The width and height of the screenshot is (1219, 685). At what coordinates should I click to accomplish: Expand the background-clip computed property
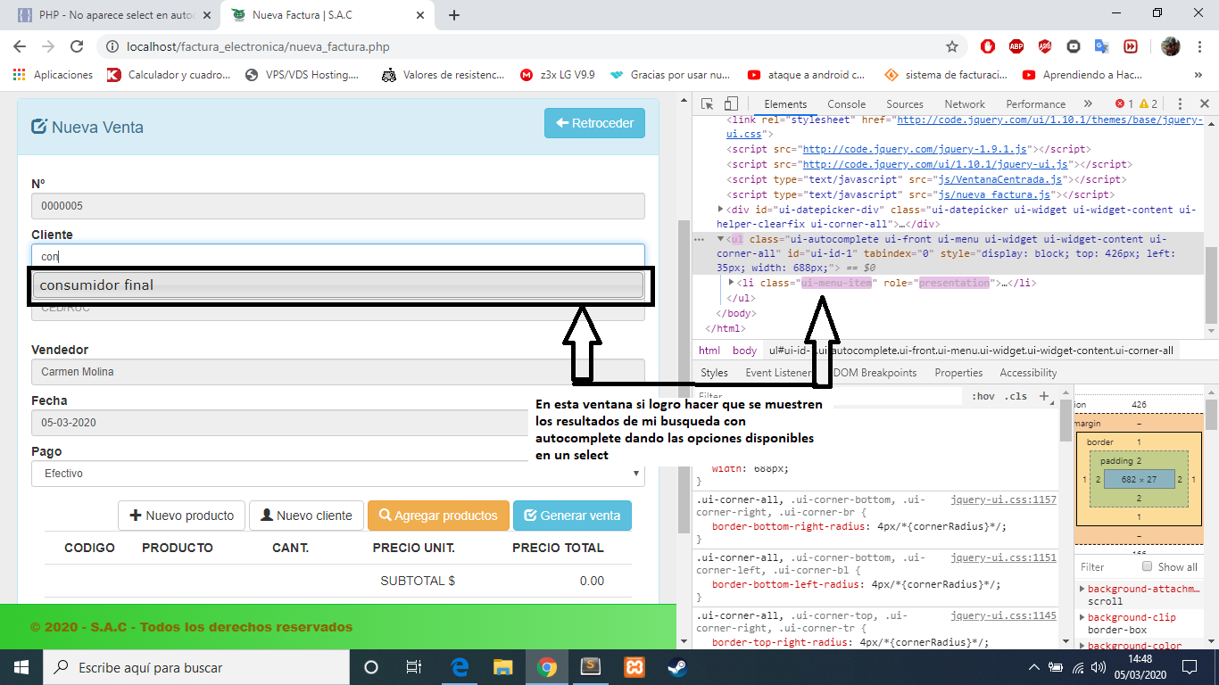pos(1082,617)
